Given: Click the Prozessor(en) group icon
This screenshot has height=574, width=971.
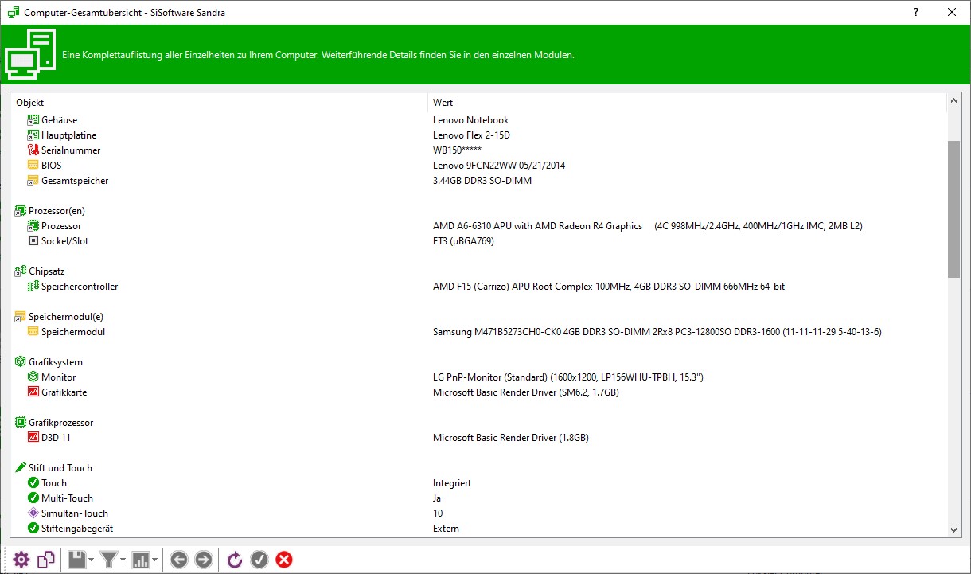Looking at the screenshot, I should 20,211.
